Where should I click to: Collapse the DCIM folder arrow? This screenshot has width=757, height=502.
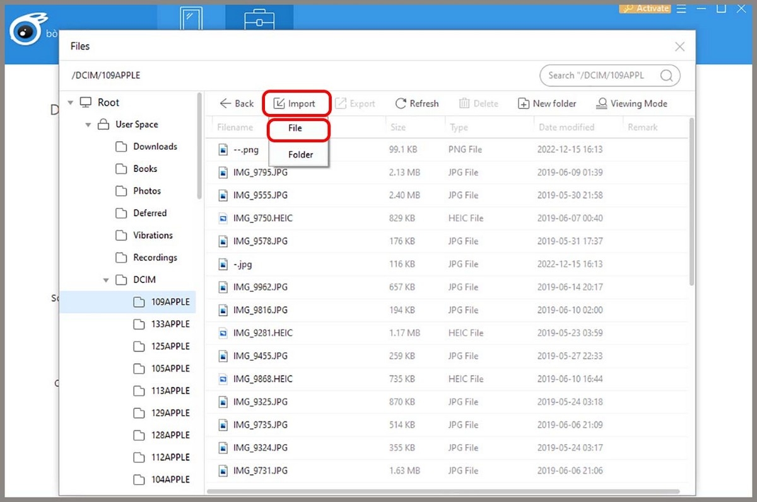pos(106,280)
